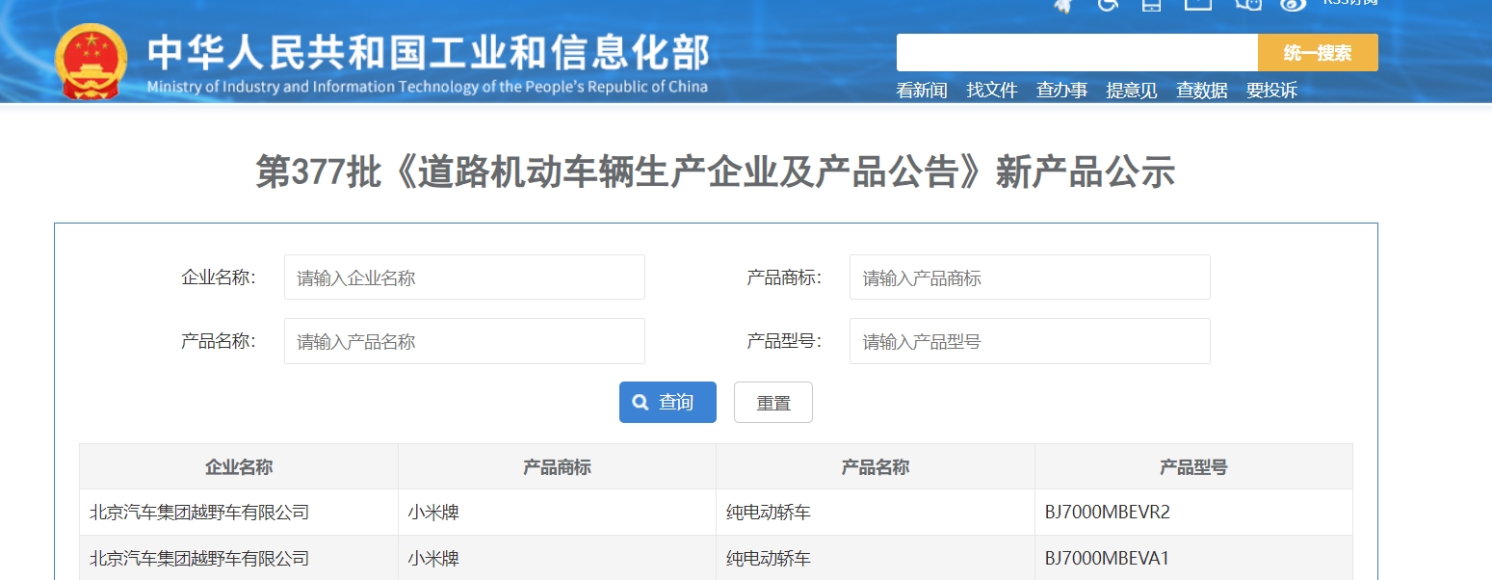Go to 查办事 in navigation
1492x580 pixels.
pos(1061,91)
